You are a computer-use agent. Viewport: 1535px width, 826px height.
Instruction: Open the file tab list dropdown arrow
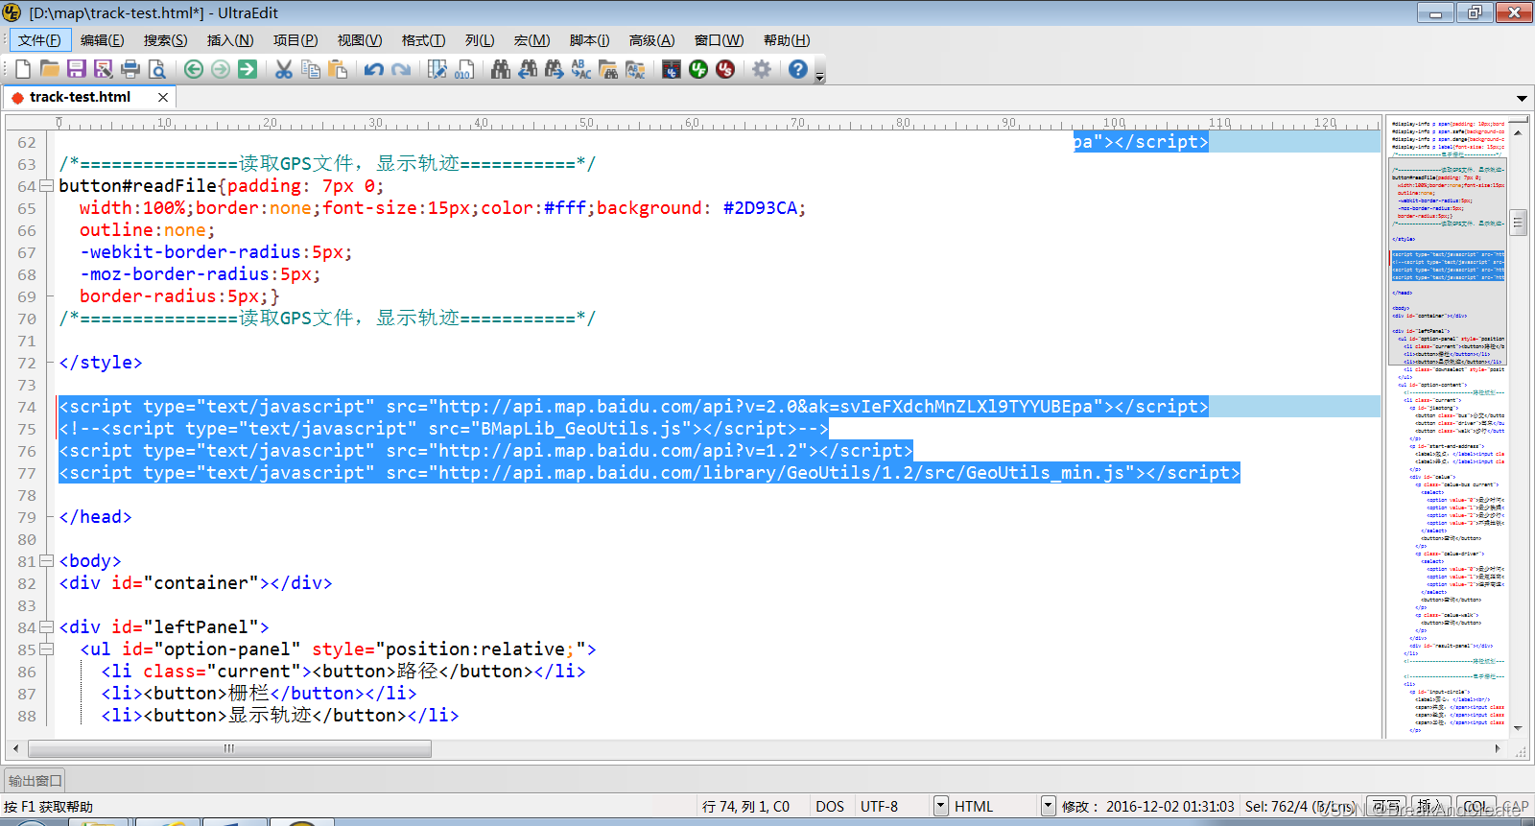click(x=1522, y=98)
